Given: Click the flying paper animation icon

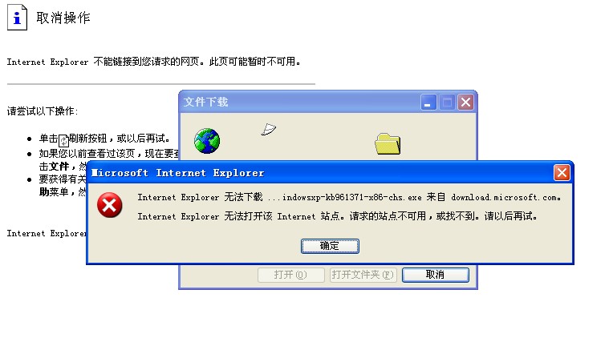Looking at the screenshot, I should pyautogui.click(x=268, y=130).
